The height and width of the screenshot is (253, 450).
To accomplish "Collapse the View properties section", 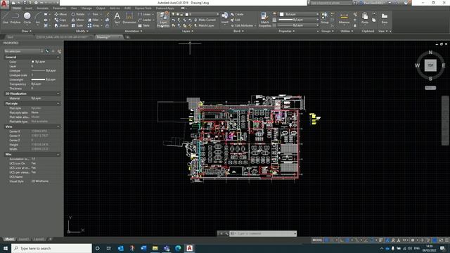I will click(x=58, y=126).
